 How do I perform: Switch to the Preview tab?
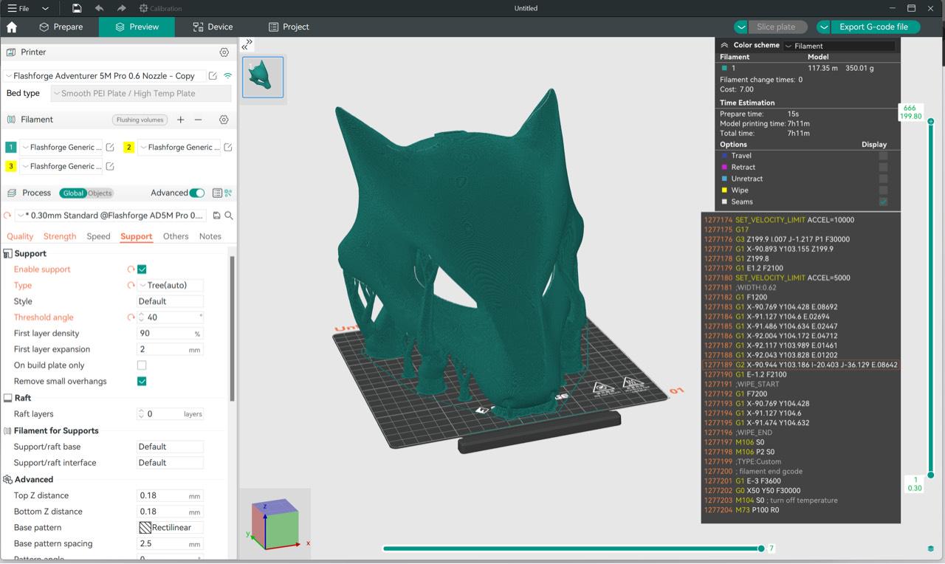tap(137, 27)
